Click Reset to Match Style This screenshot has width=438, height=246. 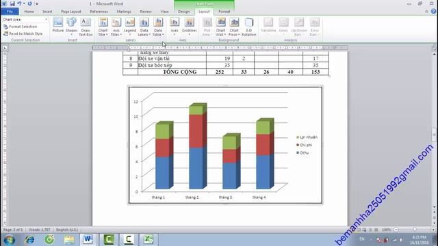(x=23, y=33)
